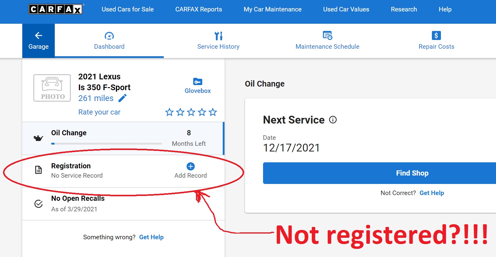Viewport: 496px width, 257px height.
Task: Rate the car three stars
Action: pyautogui.click(x=191, y=112)
